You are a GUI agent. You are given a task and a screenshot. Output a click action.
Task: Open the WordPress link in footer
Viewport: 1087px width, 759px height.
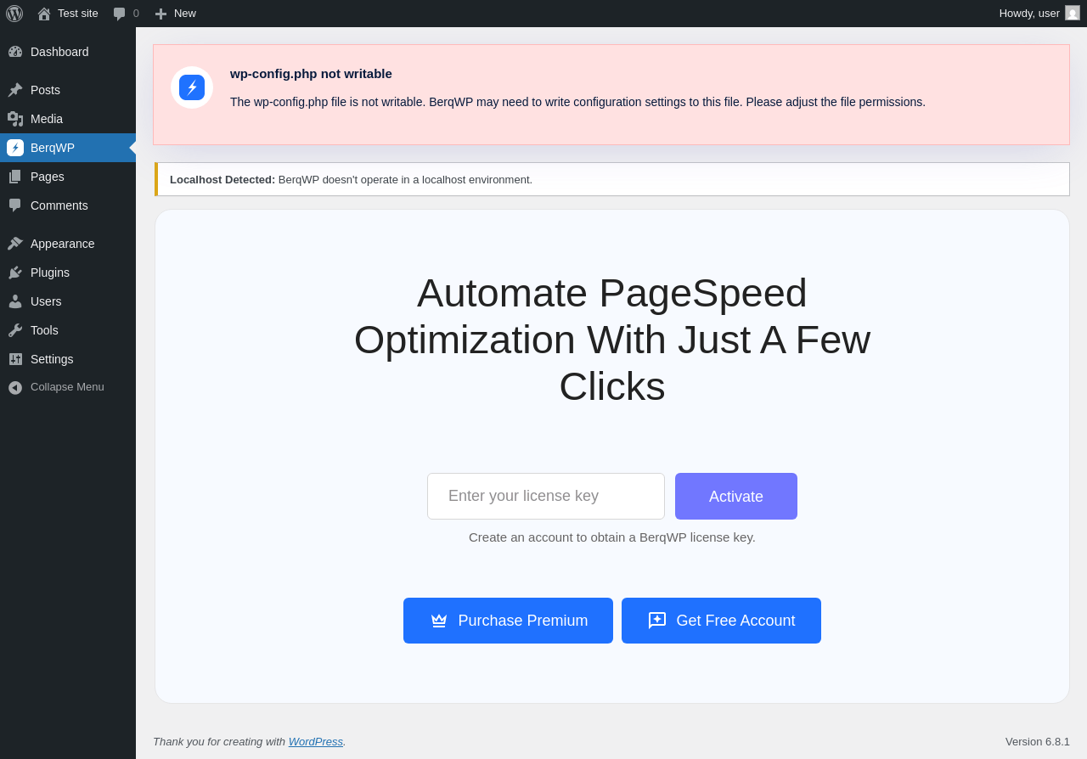[x=316, y=741]
